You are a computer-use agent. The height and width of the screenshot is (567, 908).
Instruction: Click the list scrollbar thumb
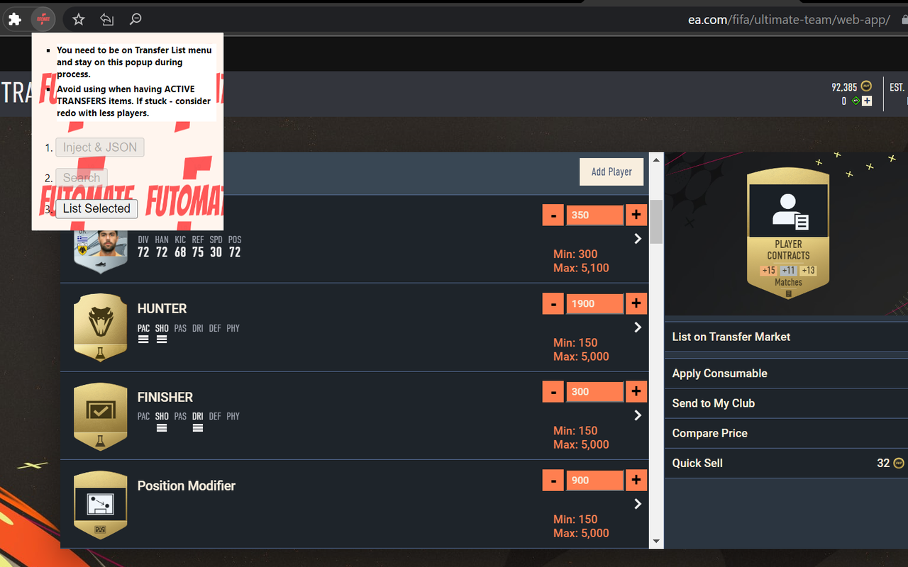[656, 221]
